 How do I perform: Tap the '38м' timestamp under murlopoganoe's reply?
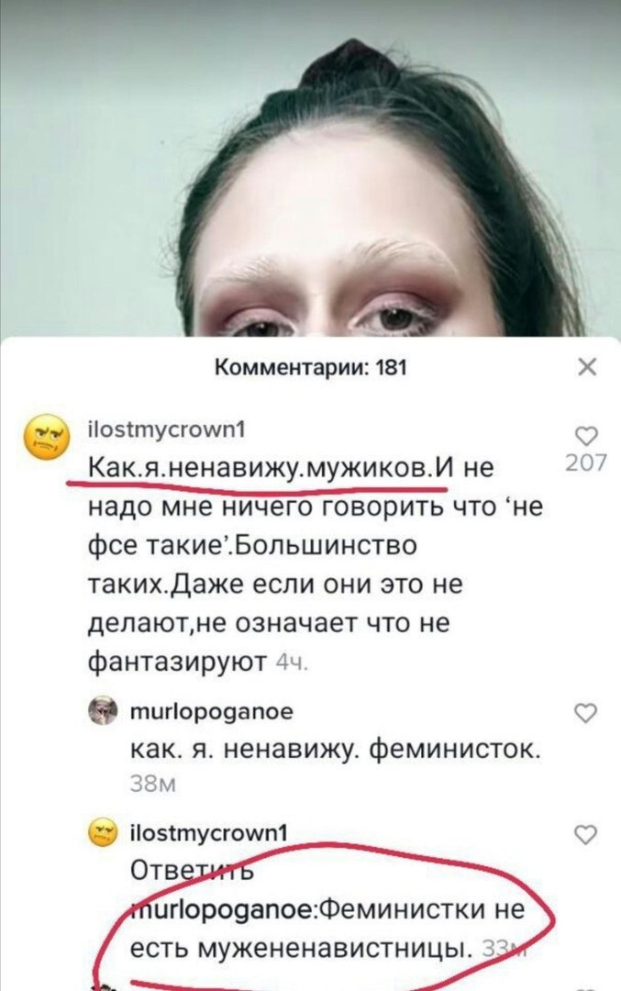tap(152, 785)
